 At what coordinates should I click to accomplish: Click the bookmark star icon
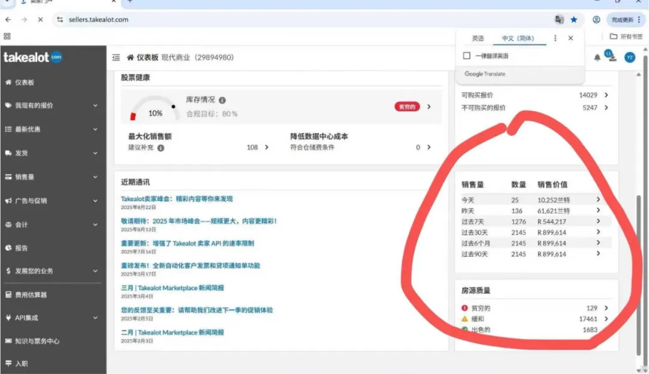tap(574, 19)
